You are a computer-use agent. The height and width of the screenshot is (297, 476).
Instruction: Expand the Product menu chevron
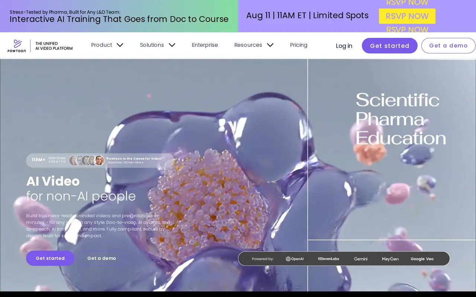coord(120,45)
